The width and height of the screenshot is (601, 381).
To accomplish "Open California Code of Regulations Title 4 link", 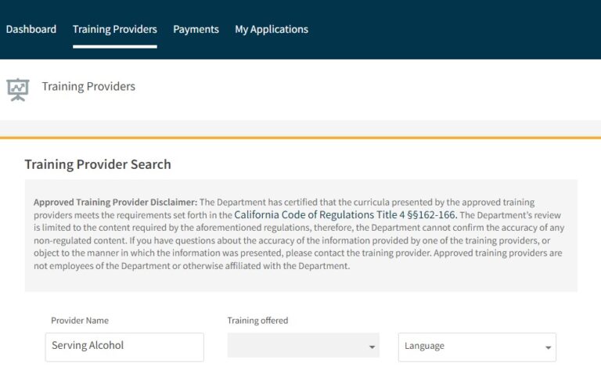I will point(345,214).
